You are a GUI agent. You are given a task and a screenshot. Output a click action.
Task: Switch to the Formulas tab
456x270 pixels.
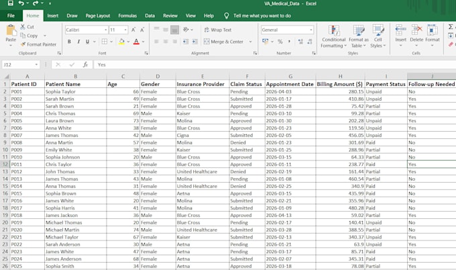127,15
